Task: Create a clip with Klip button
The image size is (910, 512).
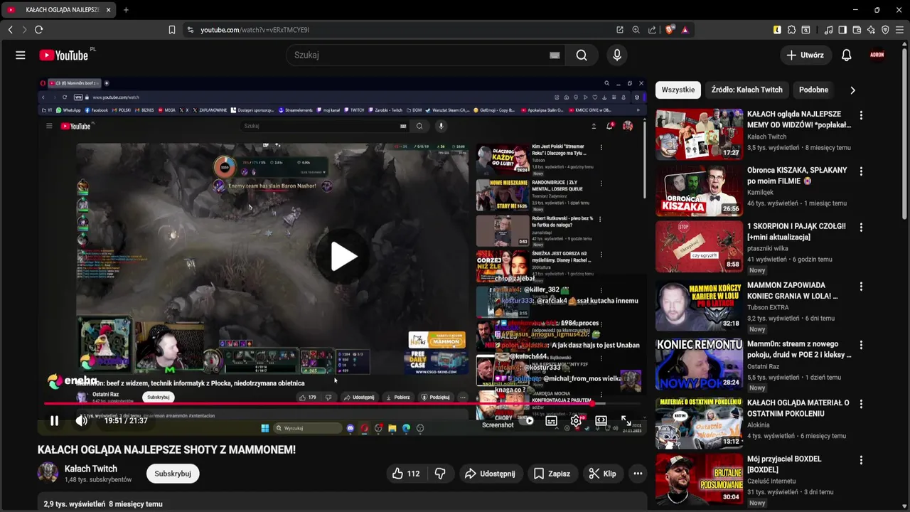Action: point(602,474)
